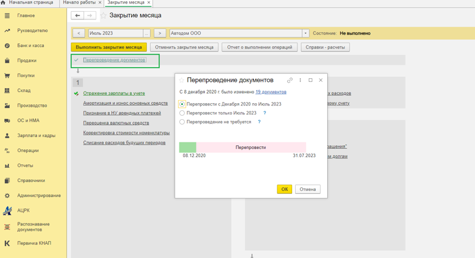Select the Закрытие месяца tab
The image size is (475, 258).
[126, 2]
